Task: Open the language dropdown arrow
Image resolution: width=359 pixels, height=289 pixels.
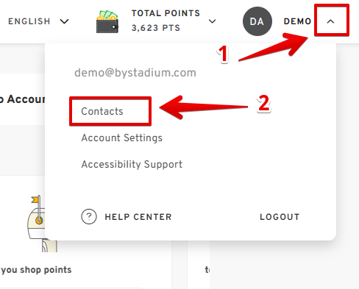Action: point(64,21)
